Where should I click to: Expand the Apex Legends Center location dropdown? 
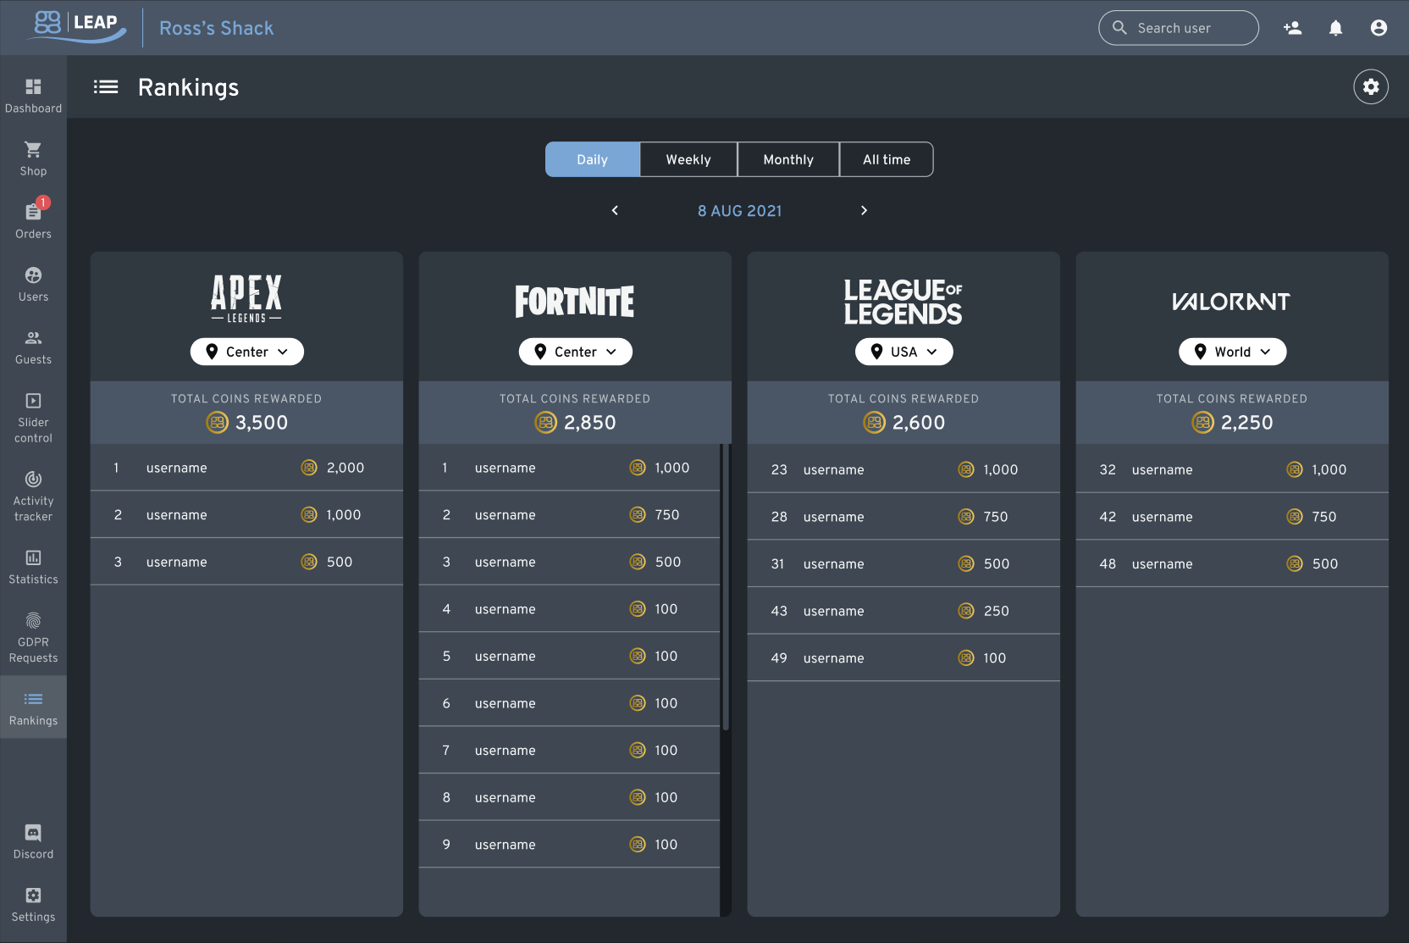coord(246,351)
